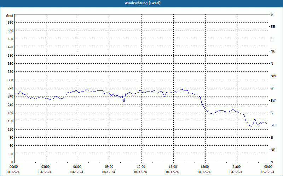The width and height of the screenshot is (283, 176).
Task: Select the "06:00" time label
Action: click(x=78, y=167)
